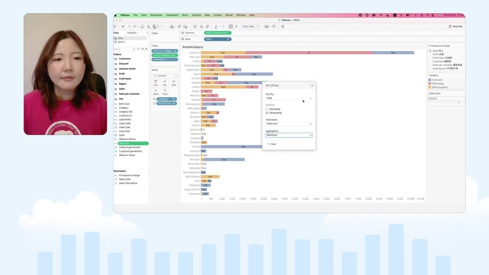Open the Aggregation Maximum dropdown

coord(289,135)
